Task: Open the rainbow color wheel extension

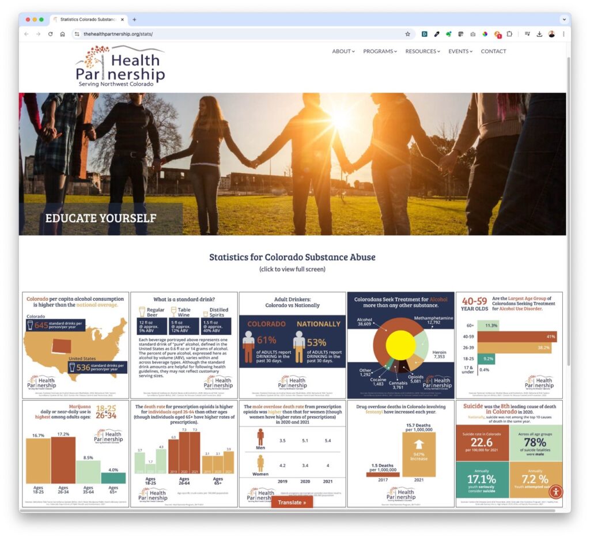Action: tap(485, 34)
